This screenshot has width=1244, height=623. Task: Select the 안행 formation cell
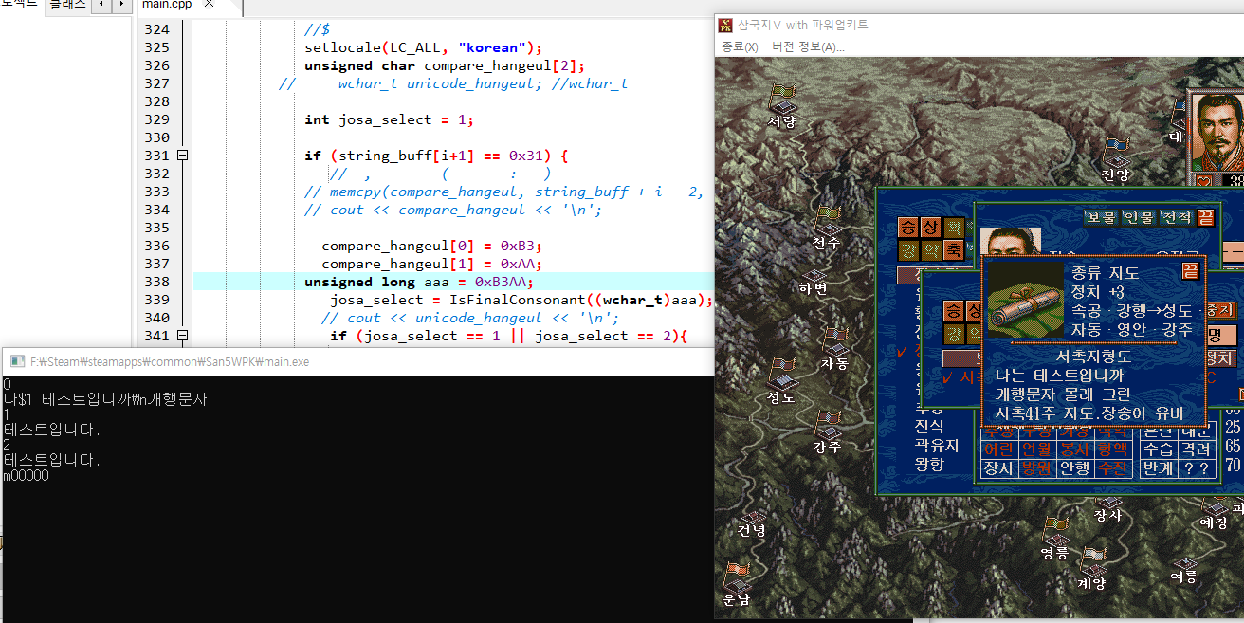[1074, 468]
